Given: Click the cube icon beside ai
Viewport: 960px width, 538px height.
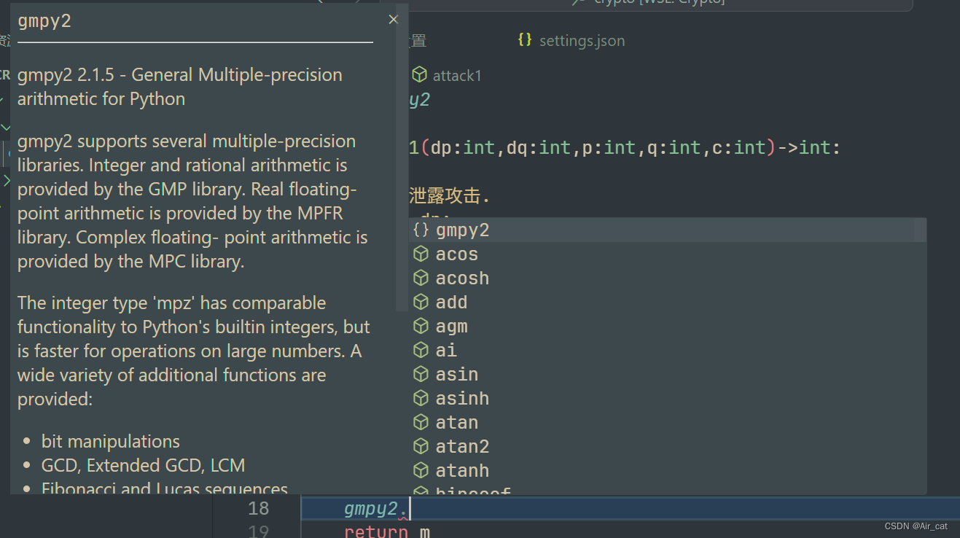Looking at the screenshot, I should click(x=421, y=351).
